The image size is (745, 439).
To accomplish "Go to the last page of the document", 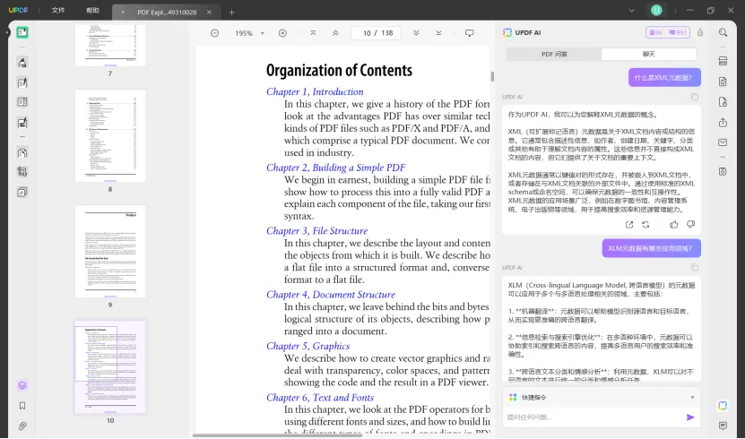I will pos(438,33).
